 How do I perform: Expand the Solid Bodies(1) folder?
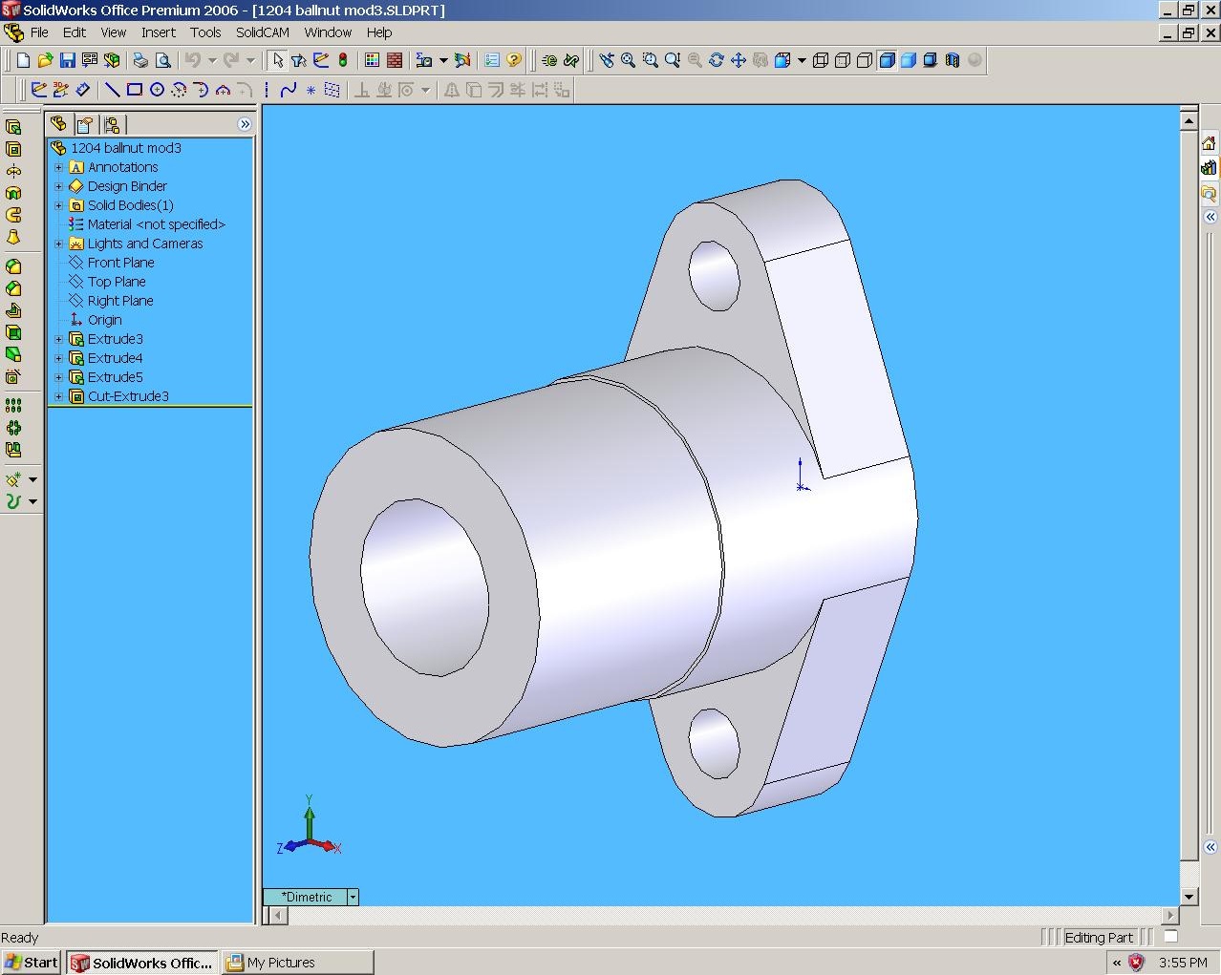tap(58, 205)
